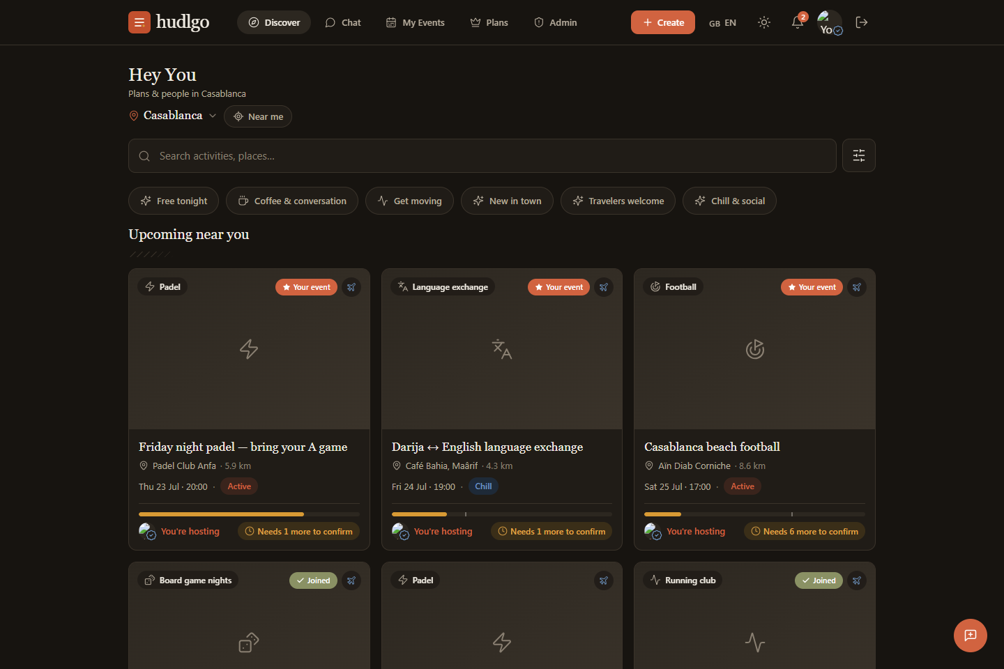Open the Friday night padel event title
1004x669 pixels.
click(x=243, y=447)
